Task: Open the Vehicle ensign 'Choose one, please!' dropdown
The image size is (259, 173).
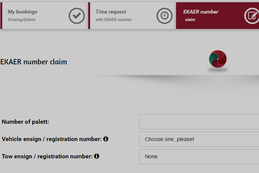Action: (x=199, y=139)
